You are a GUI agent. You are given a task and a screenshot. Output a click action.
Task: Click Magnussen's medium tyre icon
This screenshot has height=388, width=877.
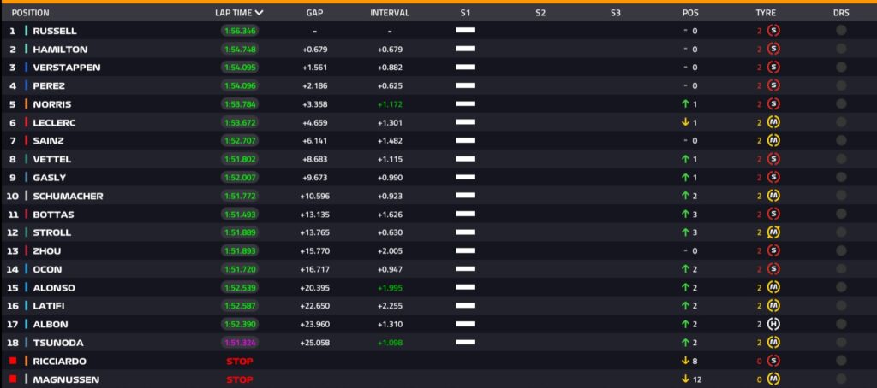pos(773,379)
